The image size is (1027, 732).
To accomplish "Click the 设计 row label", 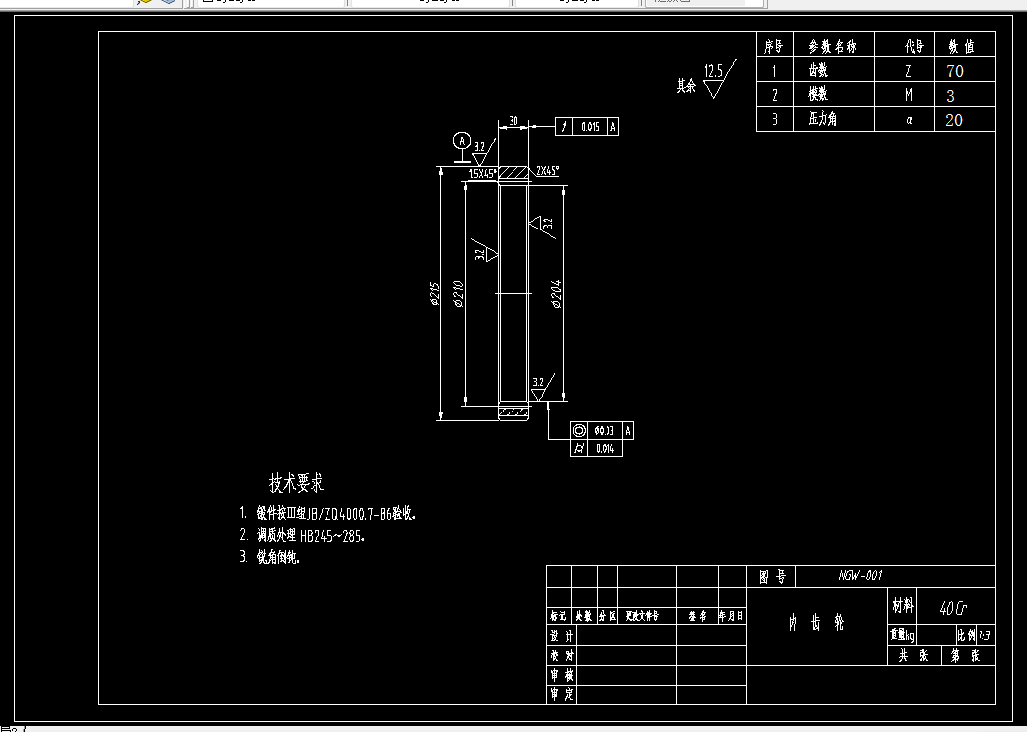I will point(561,636).
